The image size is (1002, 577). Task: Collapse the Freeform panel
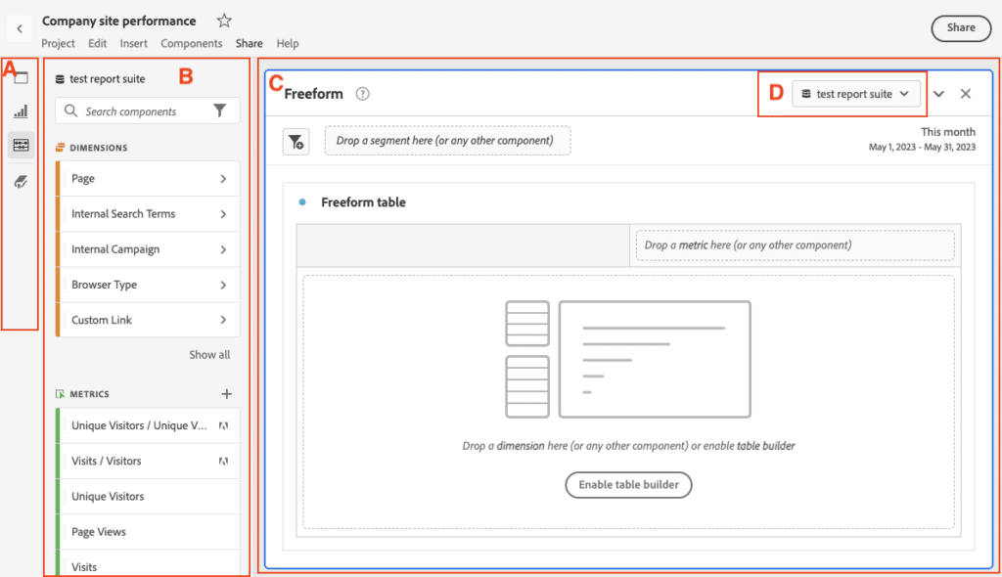[938, 93]
